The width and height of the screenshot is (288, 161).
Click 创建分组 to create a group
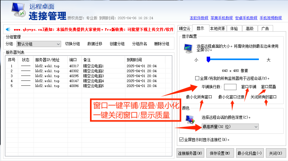click(117, 44)
